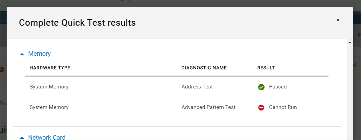Click the Complete Quick Test results title
This screenshot has height=140, width=361.
coord(77,23)
